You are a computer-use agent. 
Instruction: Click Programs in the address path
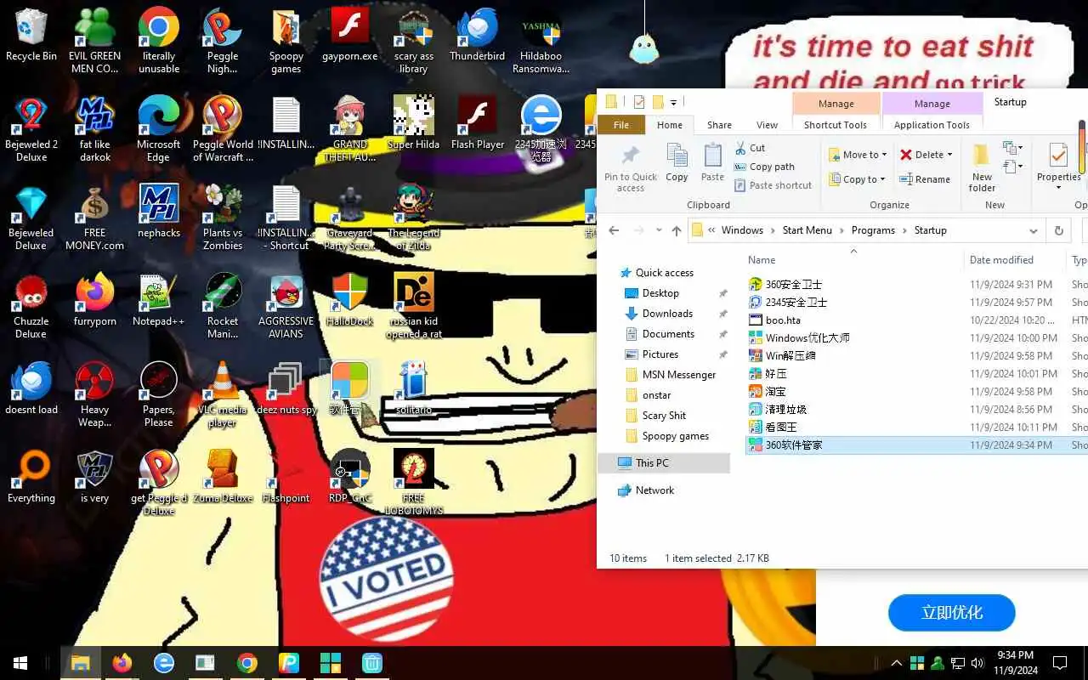pos(873,230)
